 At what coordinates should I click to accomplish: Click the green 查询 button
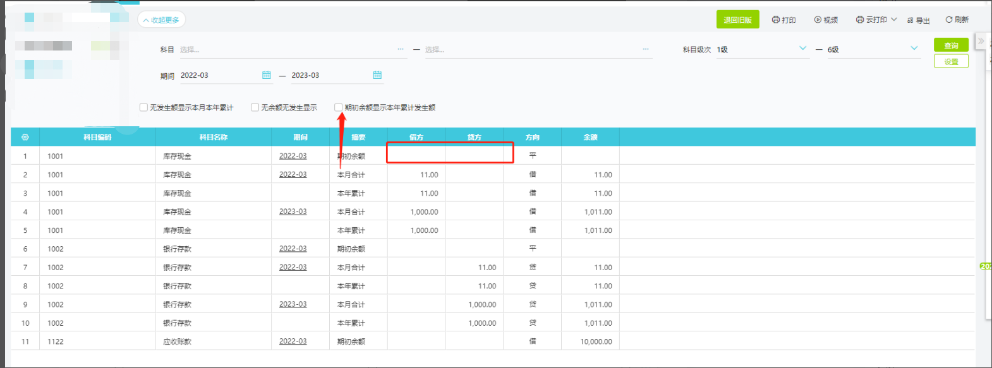[x=951, y=45]
